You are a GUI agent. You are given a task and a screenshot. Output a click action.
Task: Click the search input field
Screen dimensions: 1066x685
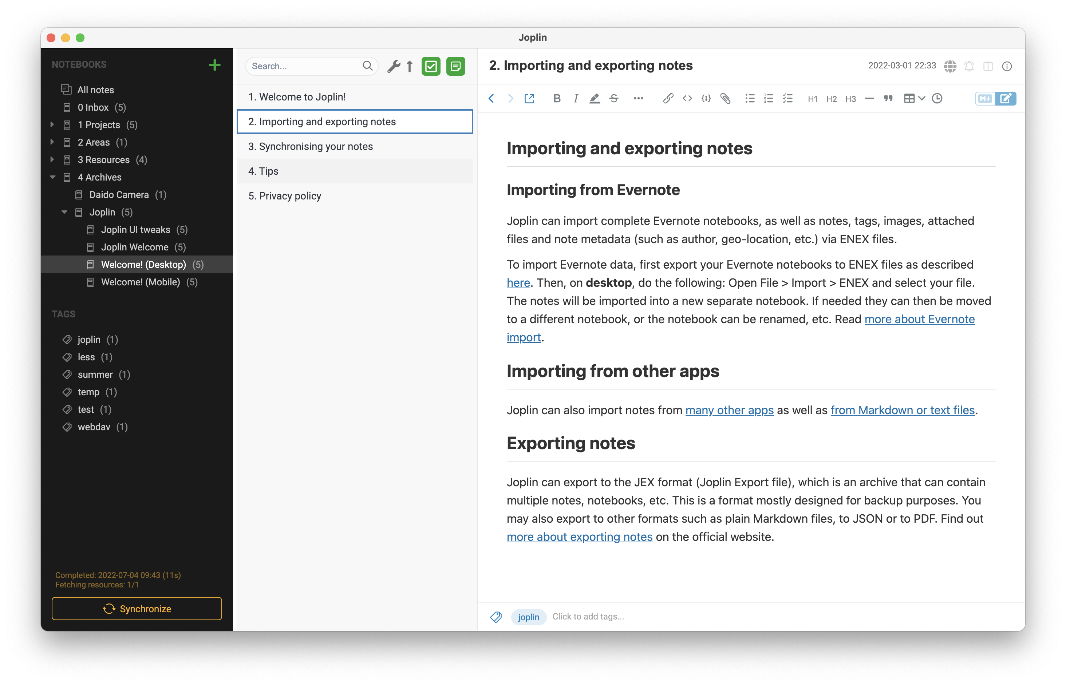click(308, 65)
